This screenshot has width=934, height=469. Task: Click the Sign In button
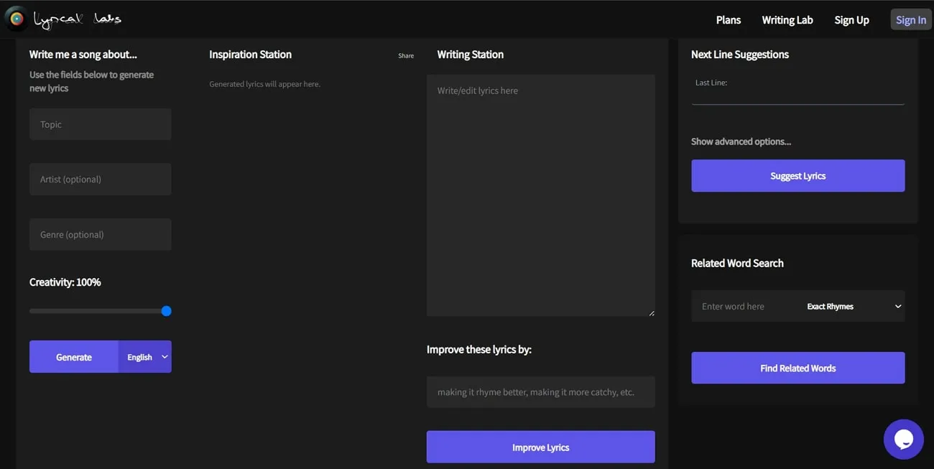click(910, 19)
